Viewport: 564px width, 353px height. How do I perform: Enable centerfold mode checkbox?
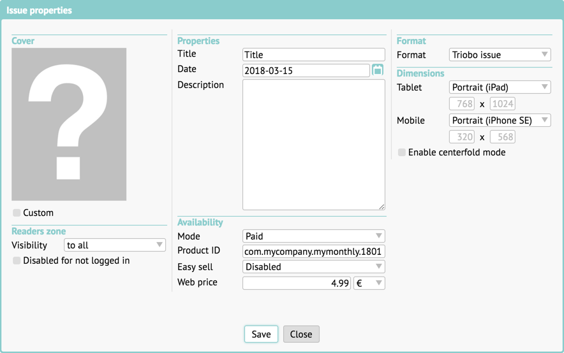(402, 152)
